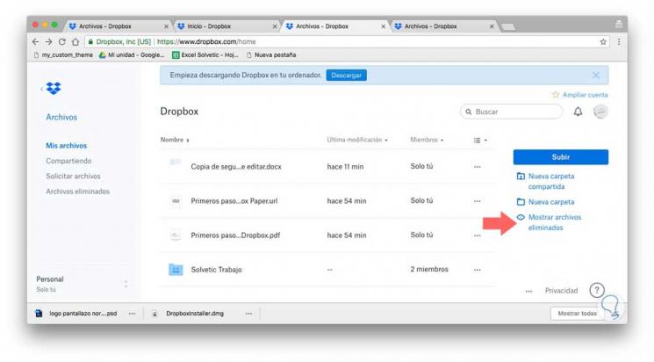Click the Dropbox logo in sidebar
The width and height of the screenshot is (654, 362).
(54, 88)
